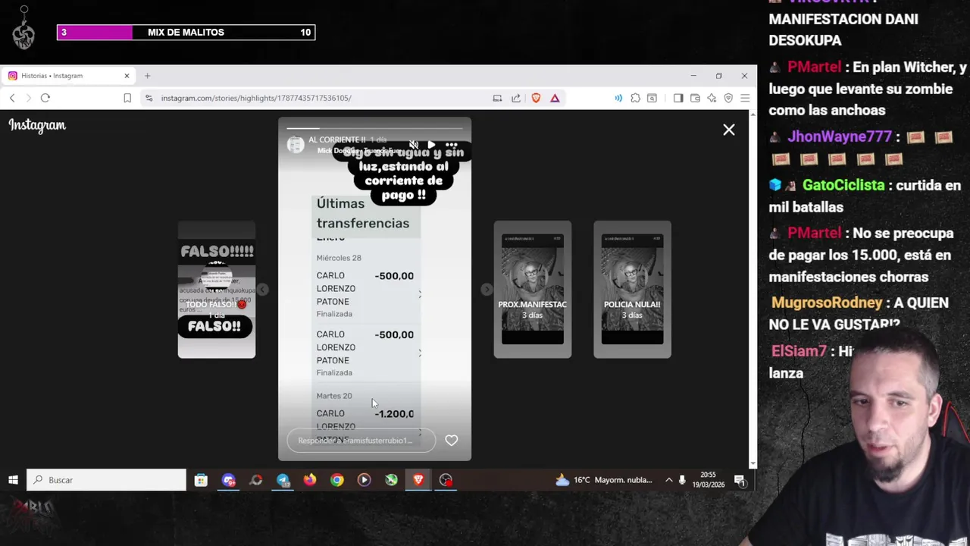Open the Windows notification center
Screen dimensions: 970x546
point(740,480)
